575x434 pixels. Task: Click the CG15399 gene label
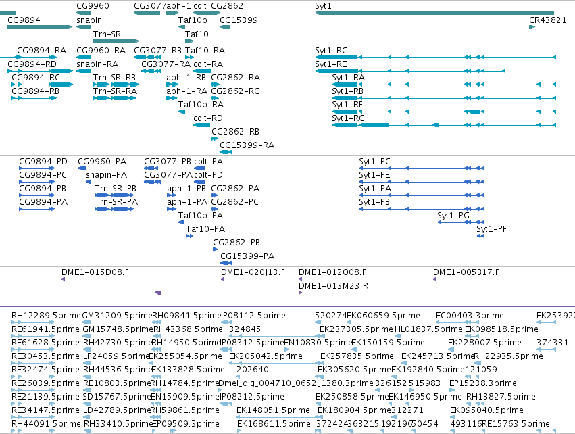tap(239, 20)
